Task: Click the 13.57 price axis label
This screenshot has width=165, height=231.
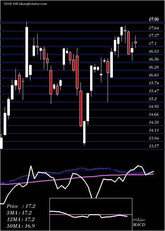Action: tap(154, 146)
